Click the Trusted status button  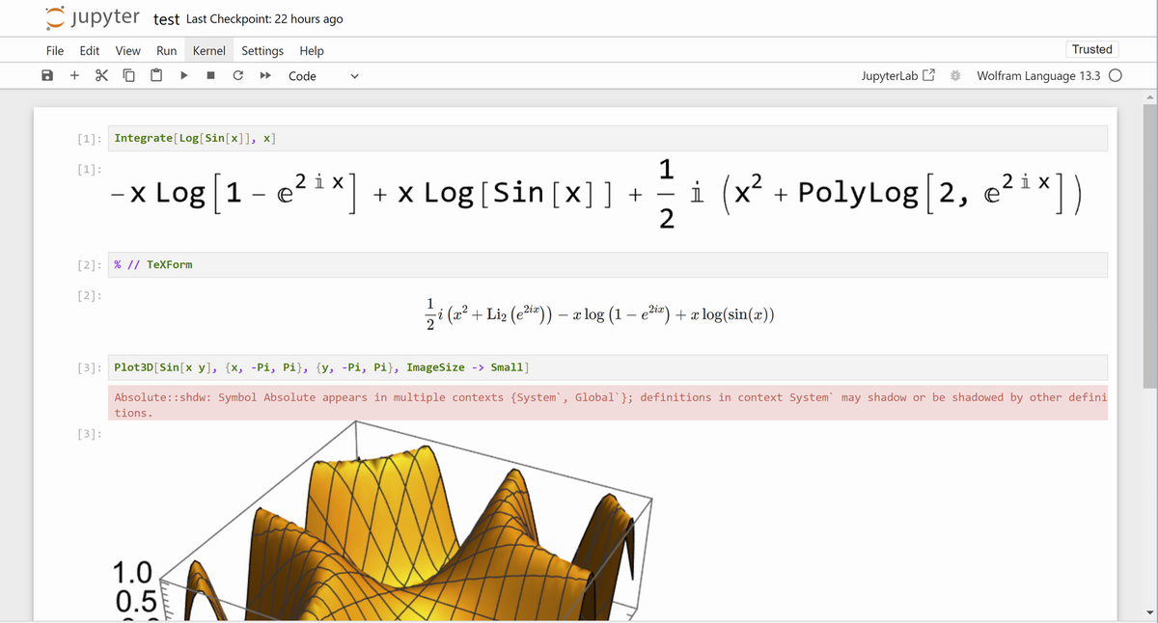[x=1091, y=49]
